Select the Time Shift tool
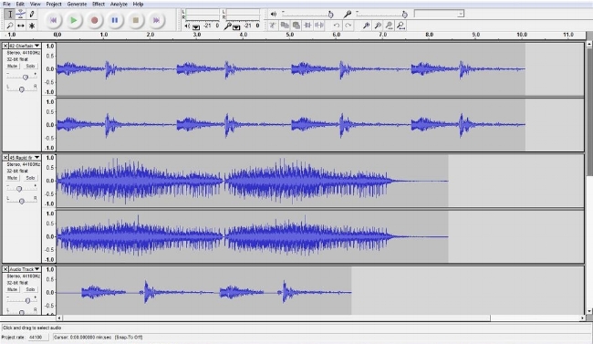The height and width of the screenshot is (344, 593). coord(21,26)
